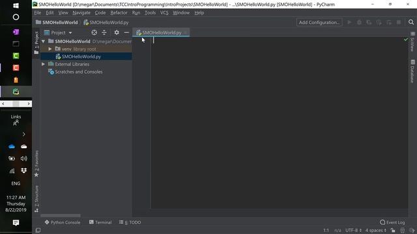Open the 6: TODO tool window

(x=130, y=222)
